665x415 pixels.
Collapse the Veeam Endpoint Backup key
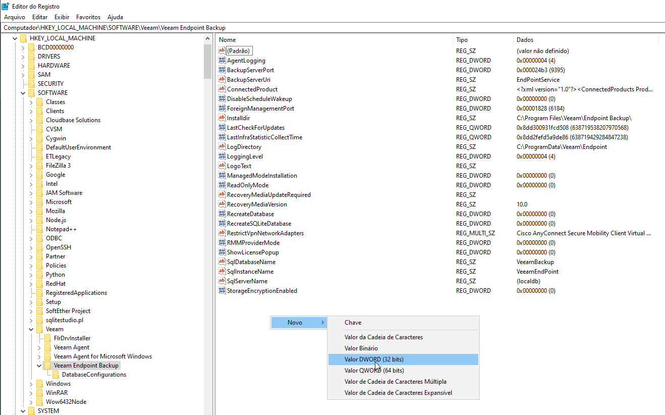pos(39,366)
